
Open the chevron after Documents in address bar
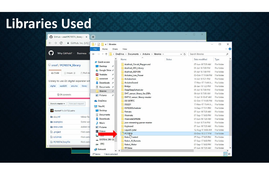tap(141, 54)
